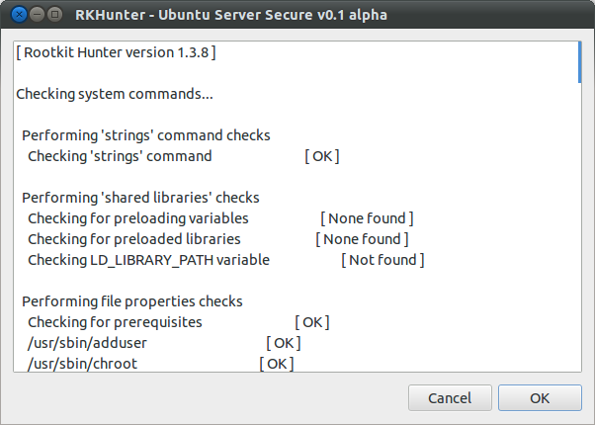The image size is (595, 425).
Task: Cancel the RKHunter dialog
Action: [x=450, y=397]
